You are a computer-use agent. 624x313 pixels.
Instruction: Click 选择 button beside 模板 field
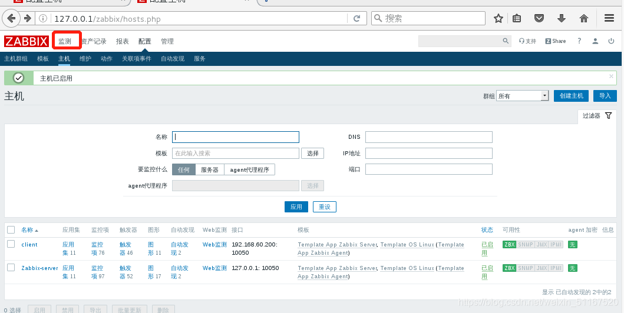coord(312,154)
